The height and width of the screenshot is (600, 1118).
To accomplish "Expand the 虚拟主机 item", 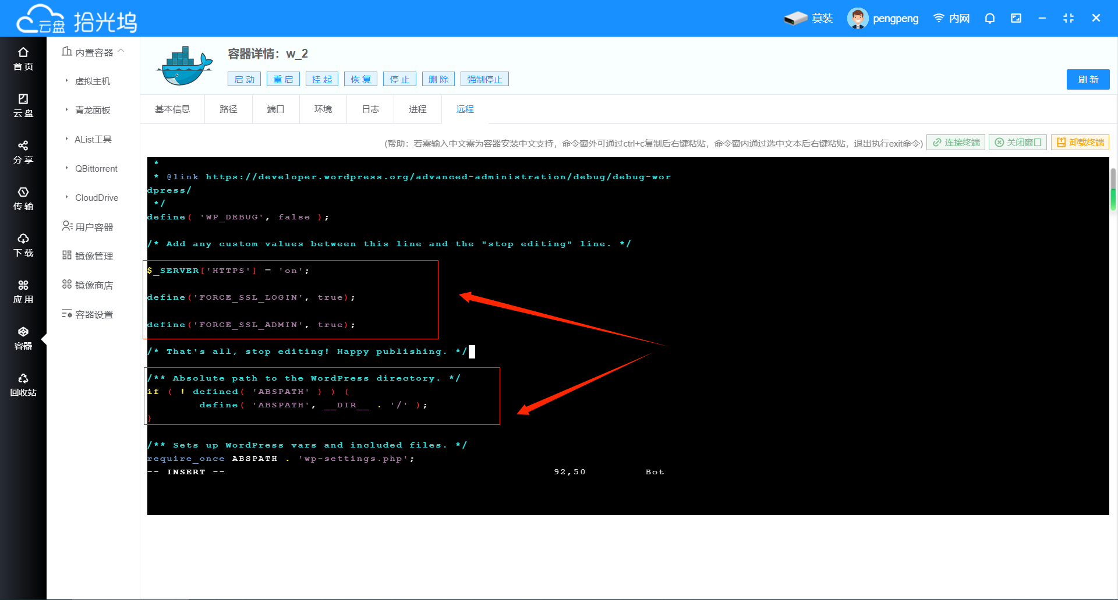I will (x=93, y=81).
